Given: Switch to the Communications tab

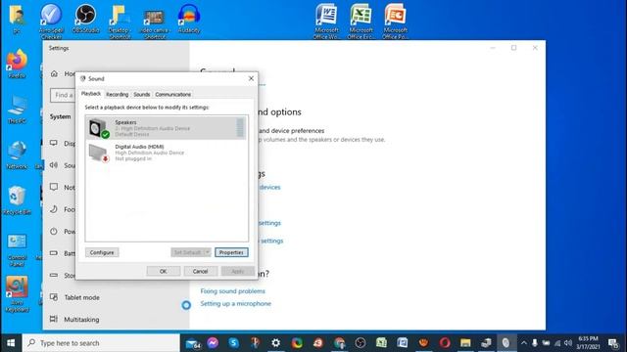Looking at the screenshot, I should [x=172, y=95].
